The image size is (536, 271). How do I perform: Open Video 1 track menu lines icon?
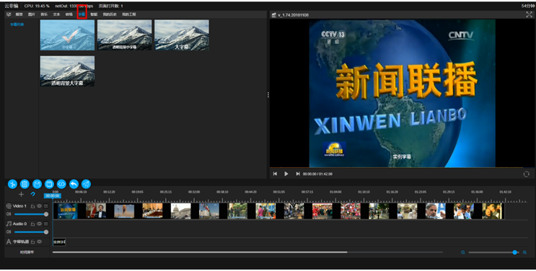tap(45, 206)
